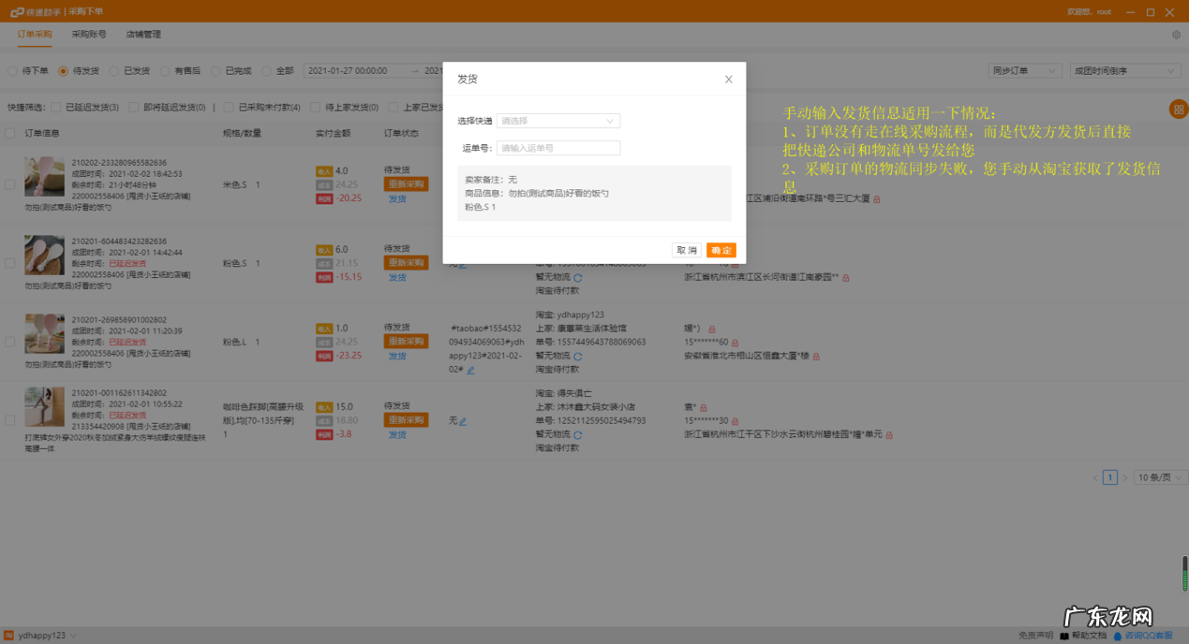The image size is (1189, 644).
Task: Click the pencil edit icon beside 无
Action: (461, 420)
